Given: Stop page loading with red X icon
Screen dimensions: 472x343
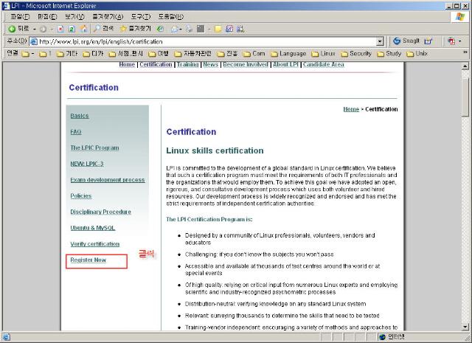Looking at the screenshot, I should point(60,29).
